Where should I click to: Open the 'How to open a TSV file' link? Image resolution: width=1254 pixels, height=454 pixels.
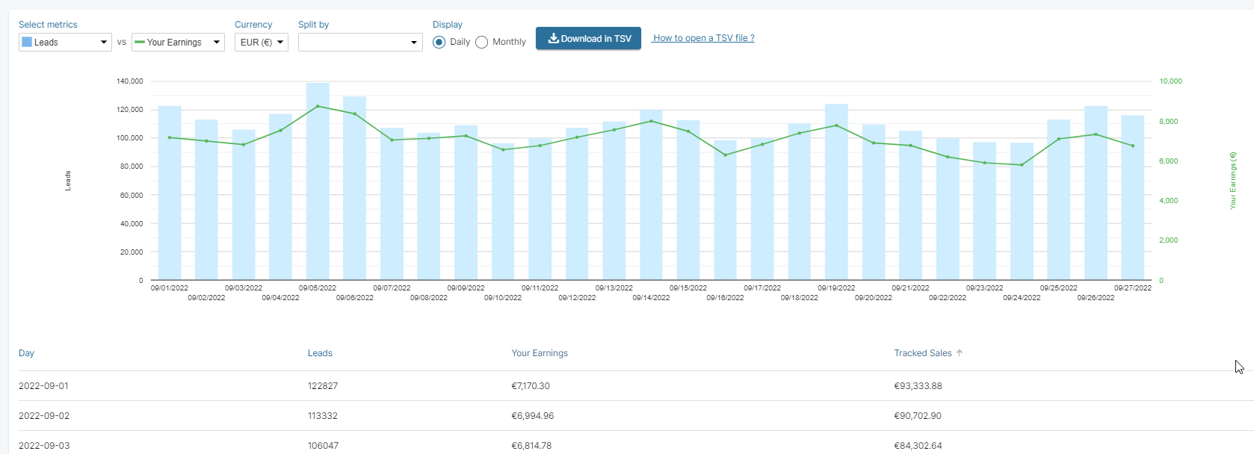(703, 38)
